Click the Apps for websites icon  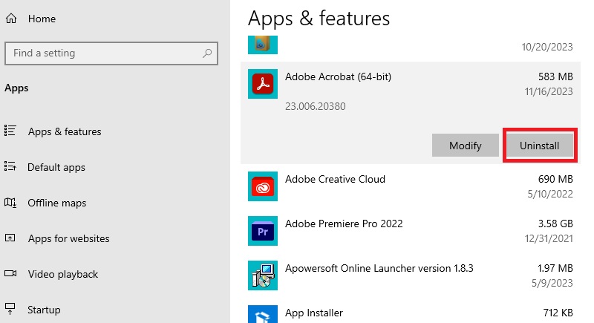tap(10, 238)
